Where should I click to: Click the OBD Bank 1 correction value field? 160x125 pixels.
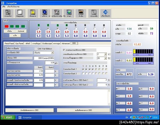pyautogui.click(x=102, y=80)
